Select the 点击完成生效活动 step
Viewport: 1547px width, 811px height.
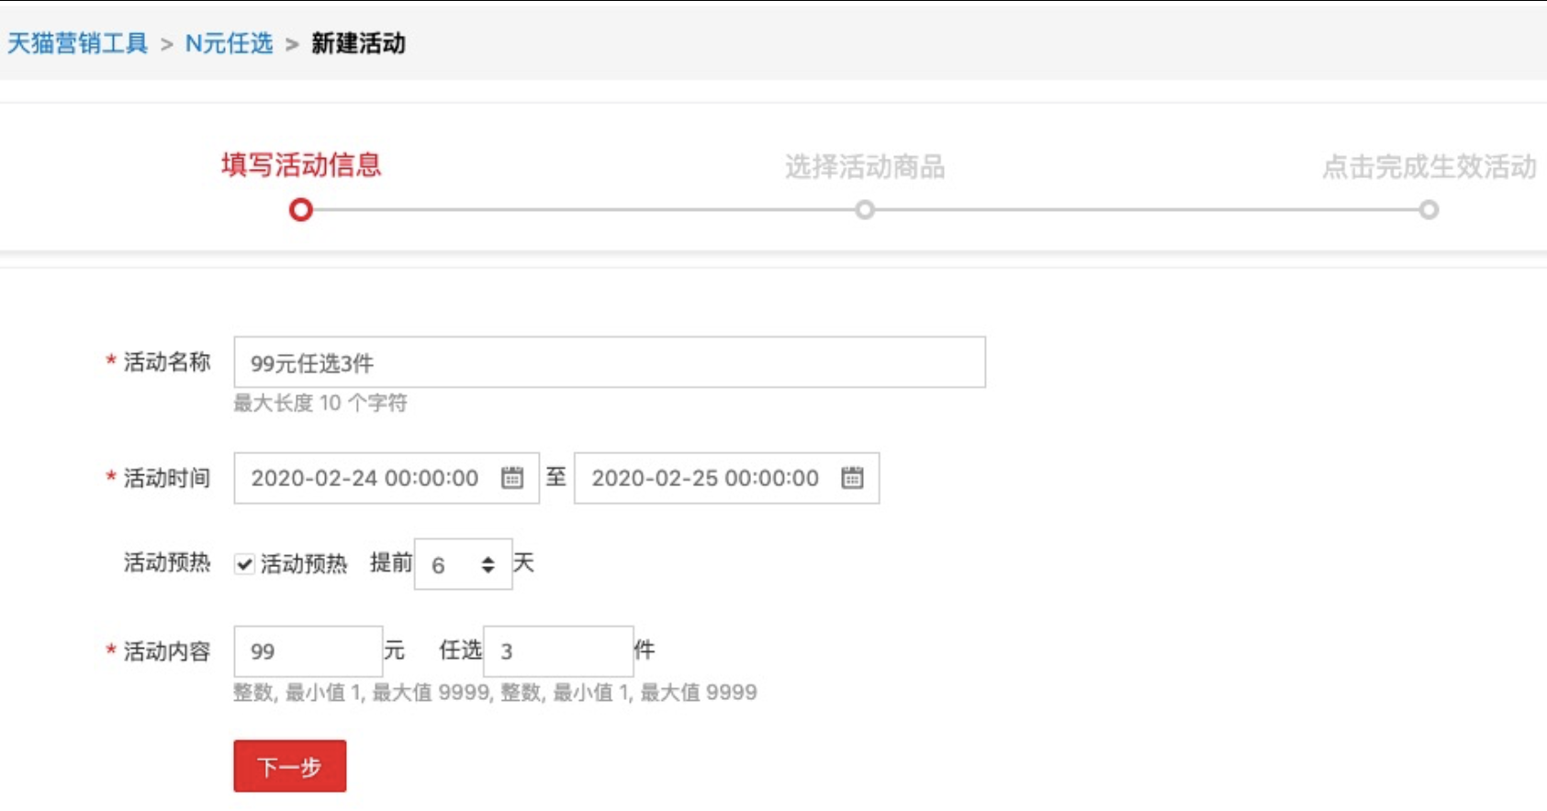pyautogui.click(x=1429, y=167)
